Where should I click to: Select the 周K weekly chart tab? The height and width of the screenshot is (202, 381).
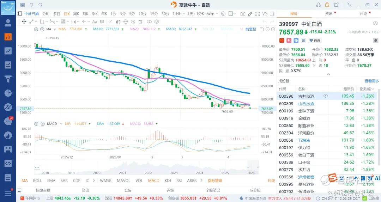76,14
